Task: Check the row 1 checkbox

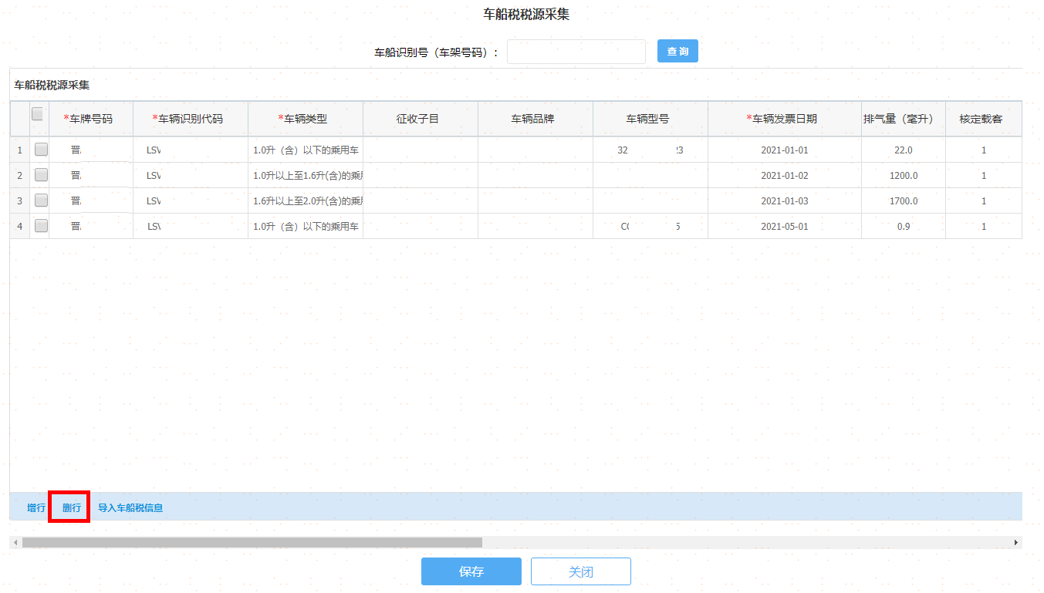Action: pos(41,150)
